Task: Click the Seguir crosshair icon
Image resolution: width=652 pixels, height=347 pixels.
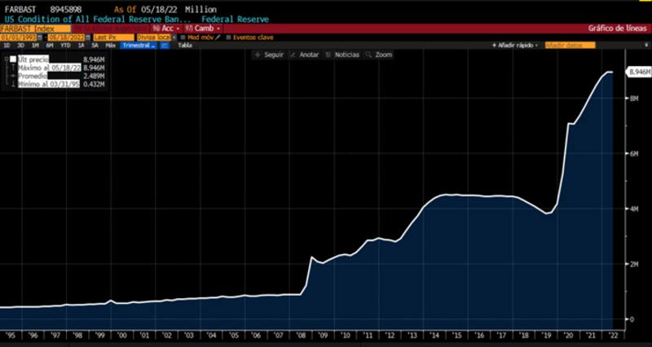Action: coord(258,55)
